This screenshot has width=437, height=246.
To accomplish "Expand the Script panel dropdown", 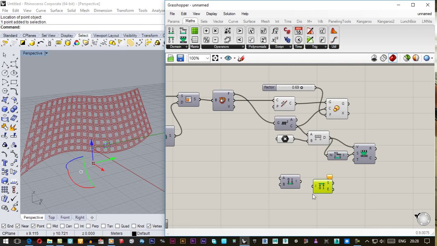I will (x=291, y=47).
